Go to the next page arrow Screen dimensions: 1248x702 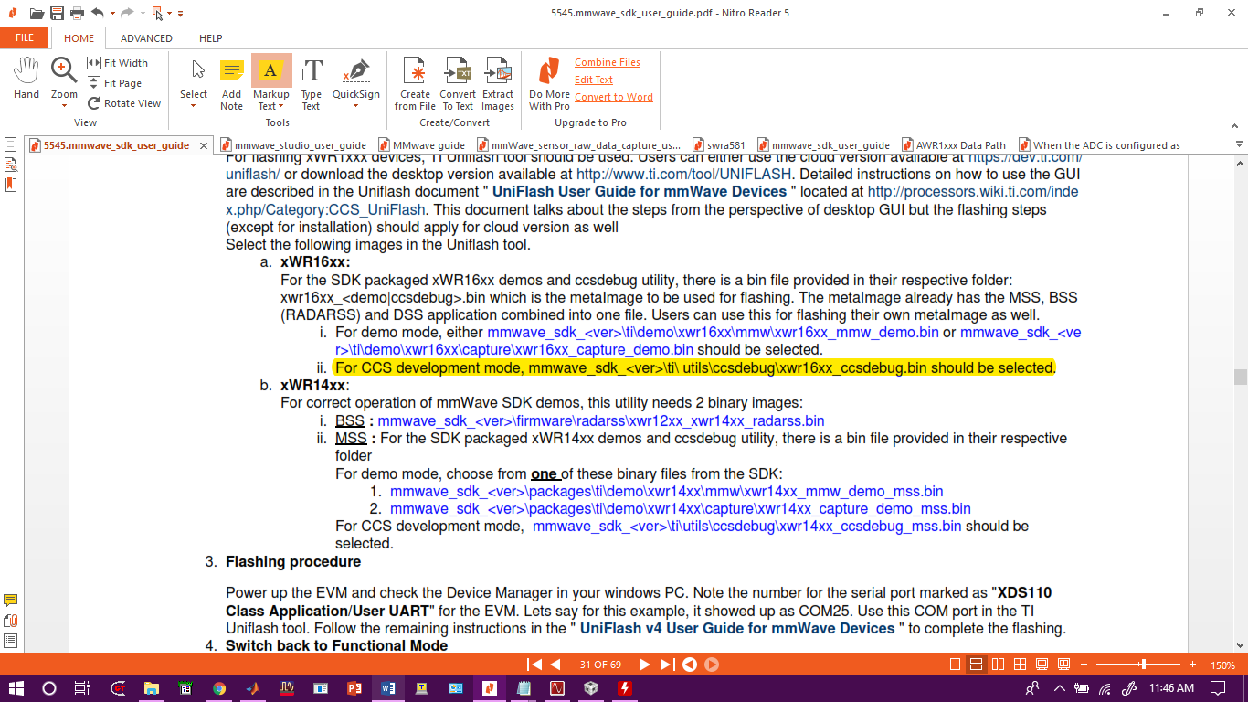click(644, 665)
